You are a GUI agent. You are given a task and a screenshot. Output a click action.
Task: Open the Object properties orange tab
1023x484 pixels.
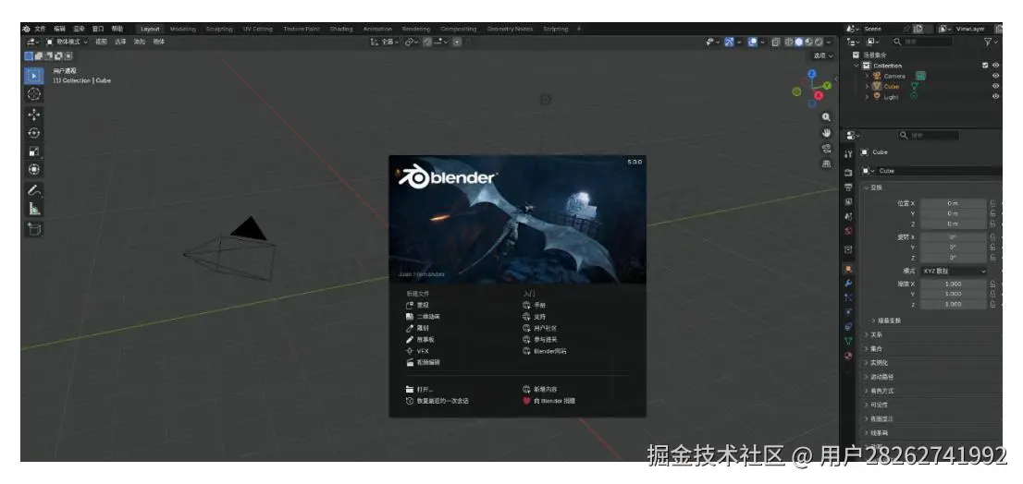[848, 269]
